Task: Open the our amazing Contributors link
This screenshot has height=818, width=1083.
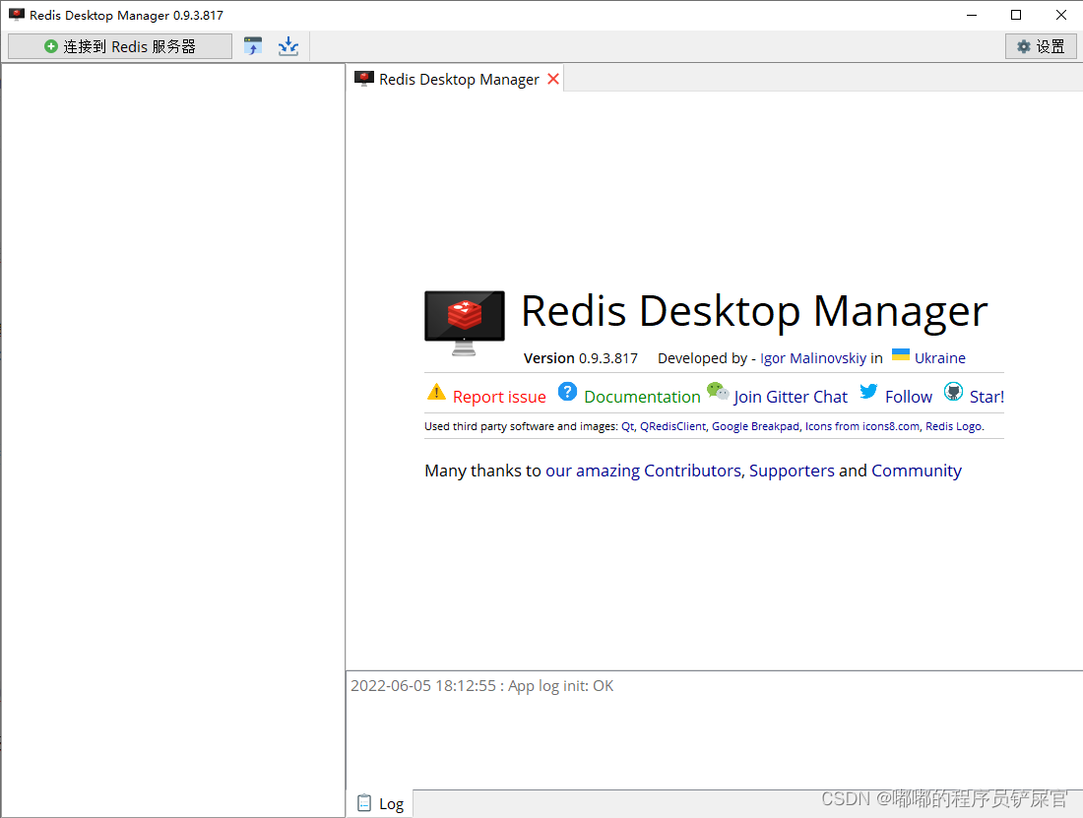Action: pyautogui.click(x=643, y=471)
